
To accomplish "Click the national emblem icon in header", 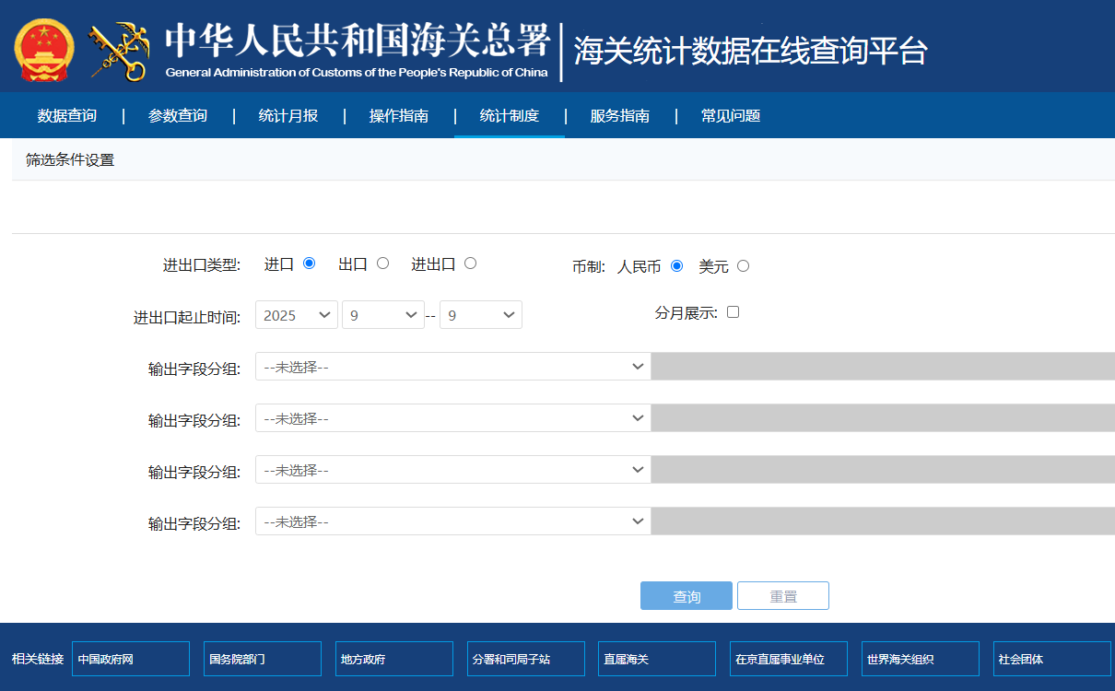I will (44, 50).
